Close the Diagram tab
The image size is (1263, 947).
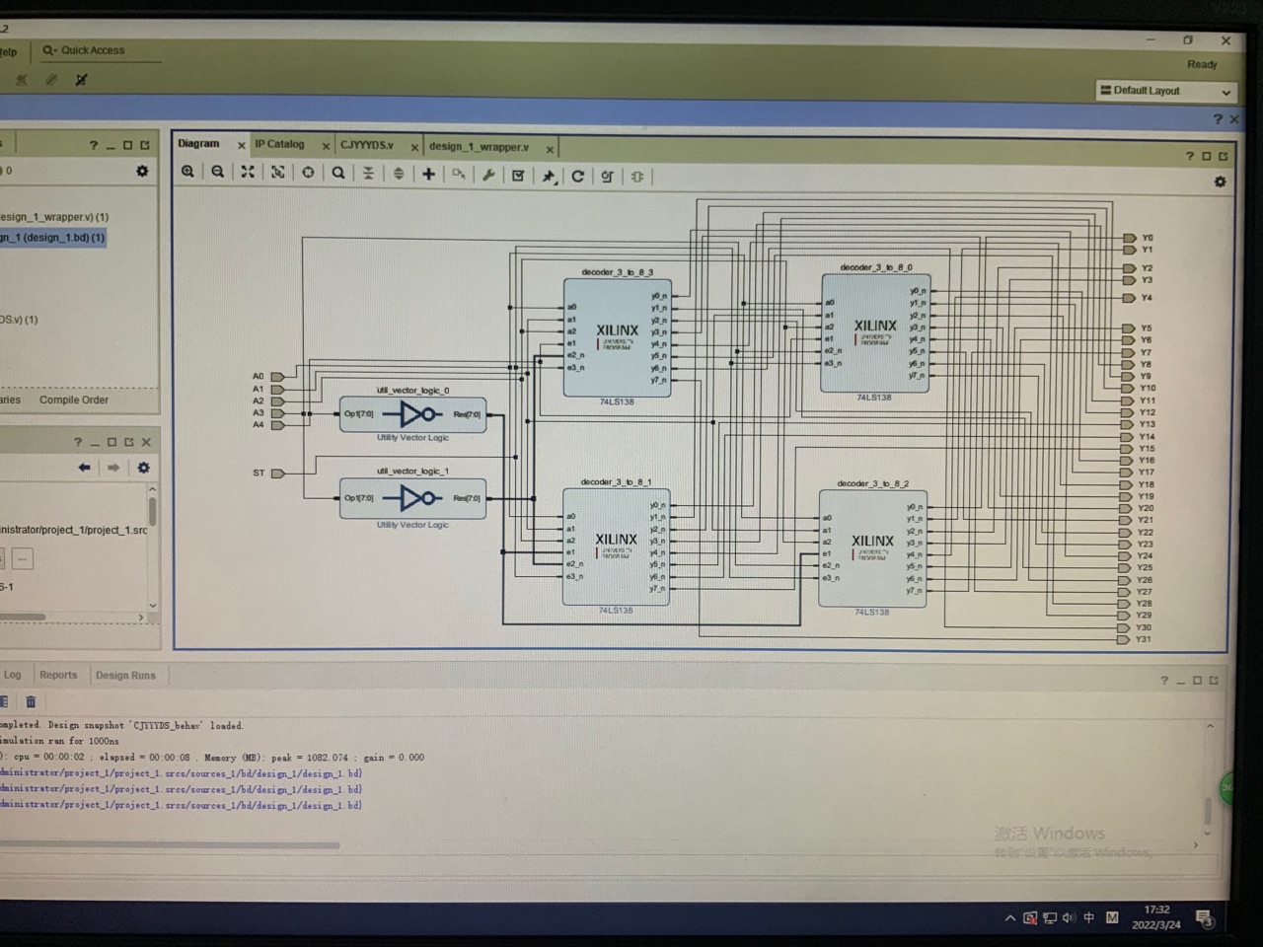241,145
